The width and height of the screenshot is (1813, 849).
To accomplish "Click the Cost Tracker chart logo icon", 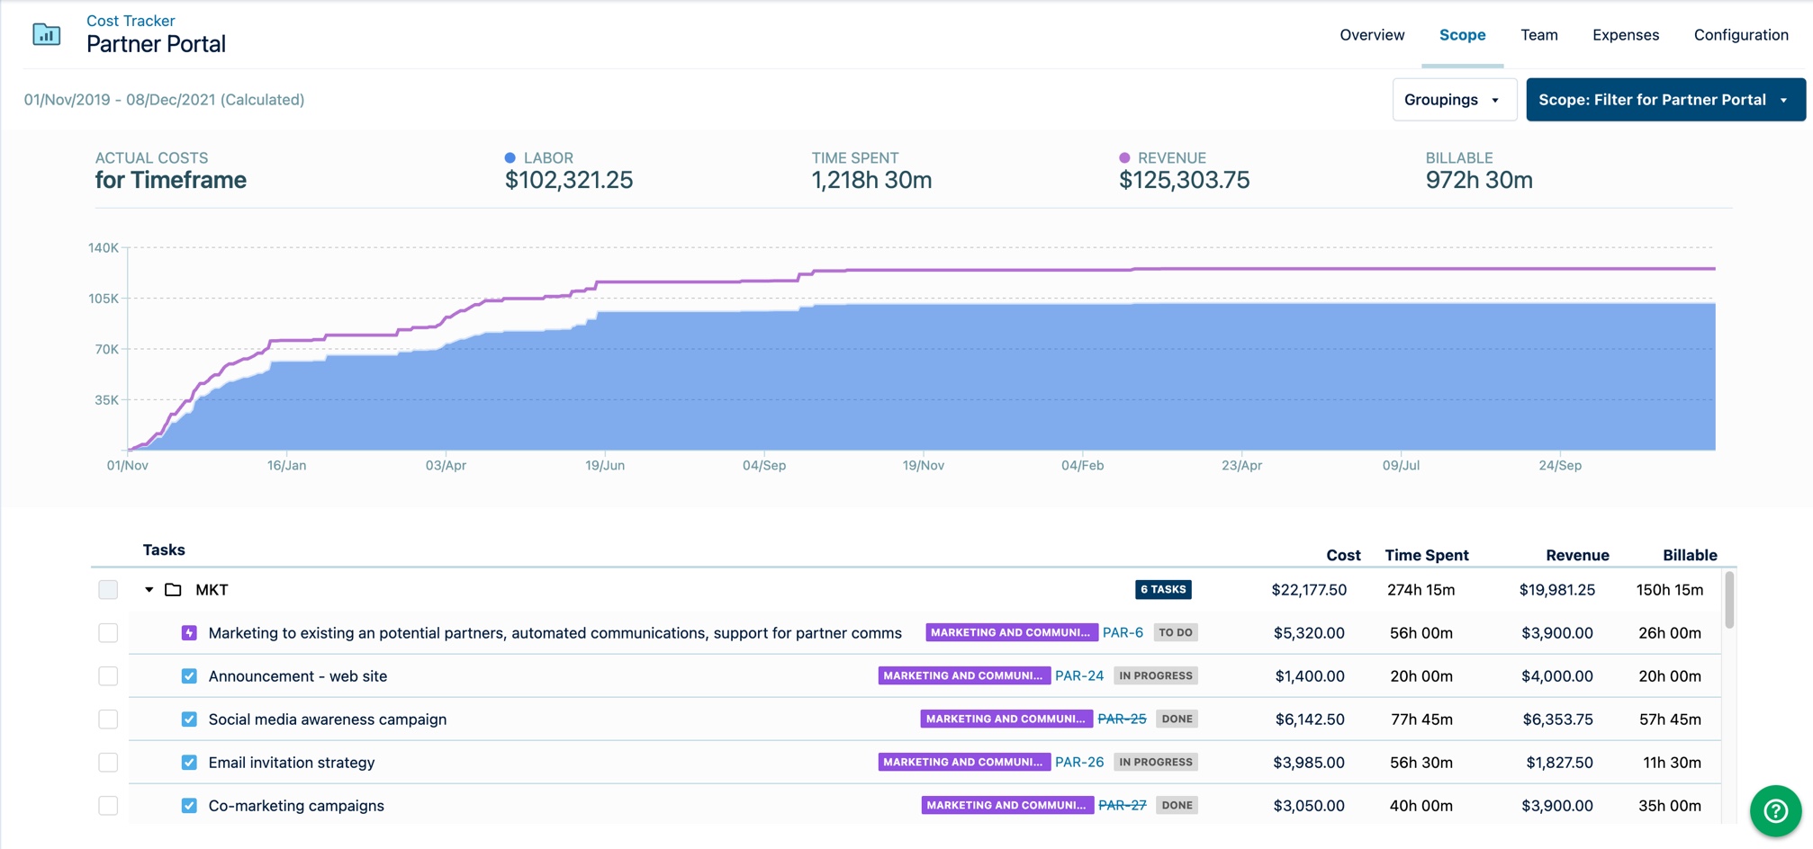I will point(47,35).
